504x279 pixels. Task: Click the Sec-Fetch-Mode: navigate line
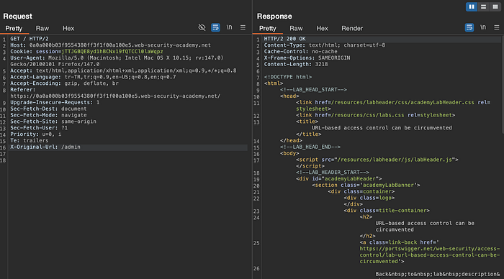(48, 115)
